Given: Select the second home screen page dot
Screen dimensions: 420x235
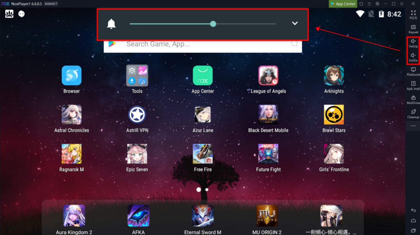Looking at the screenshot, I should (x=206, y=190).
